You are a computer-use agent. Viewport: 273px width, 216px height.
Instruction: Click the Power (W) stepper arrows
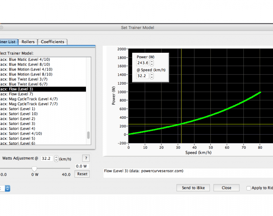pos(151,63)
